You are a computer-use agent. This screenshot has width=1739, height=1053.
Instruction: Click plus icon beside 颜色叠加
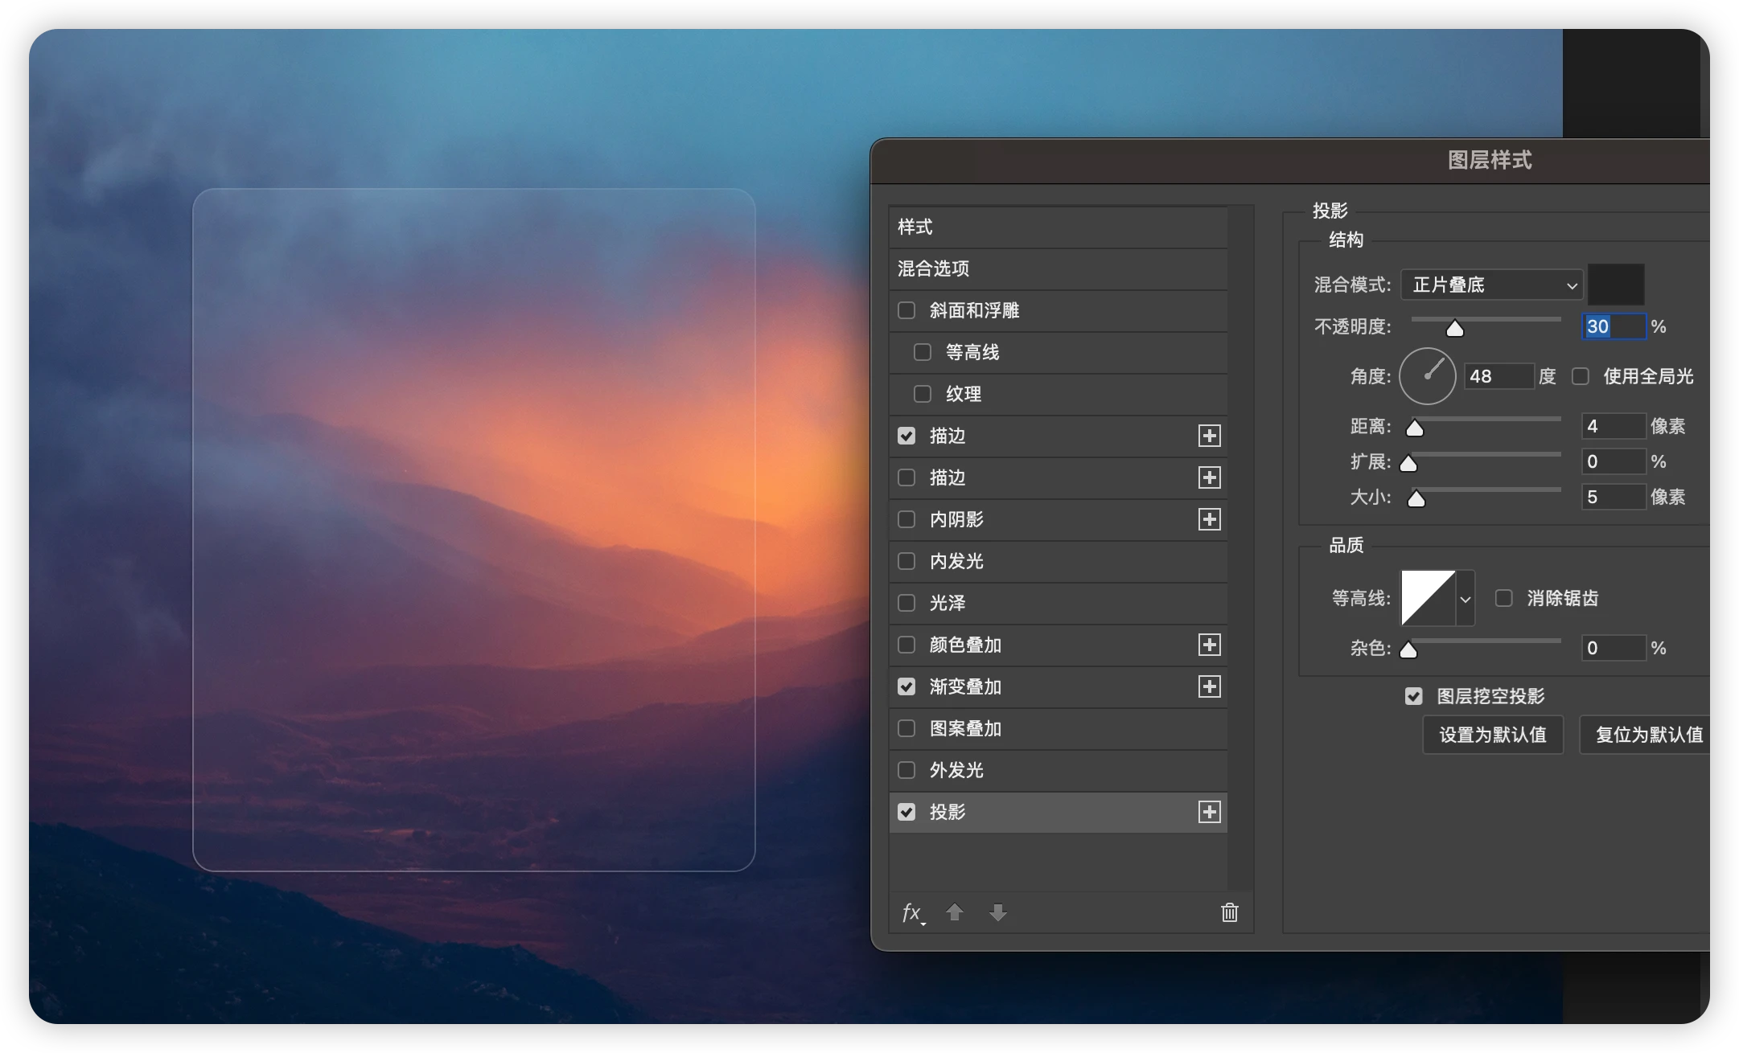coord(1209,645)
